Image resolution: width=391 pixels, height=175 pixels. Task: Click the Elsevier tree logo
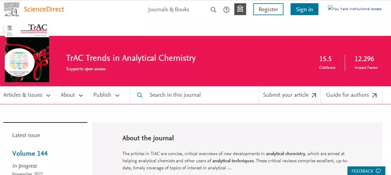[x=12, y=9]
